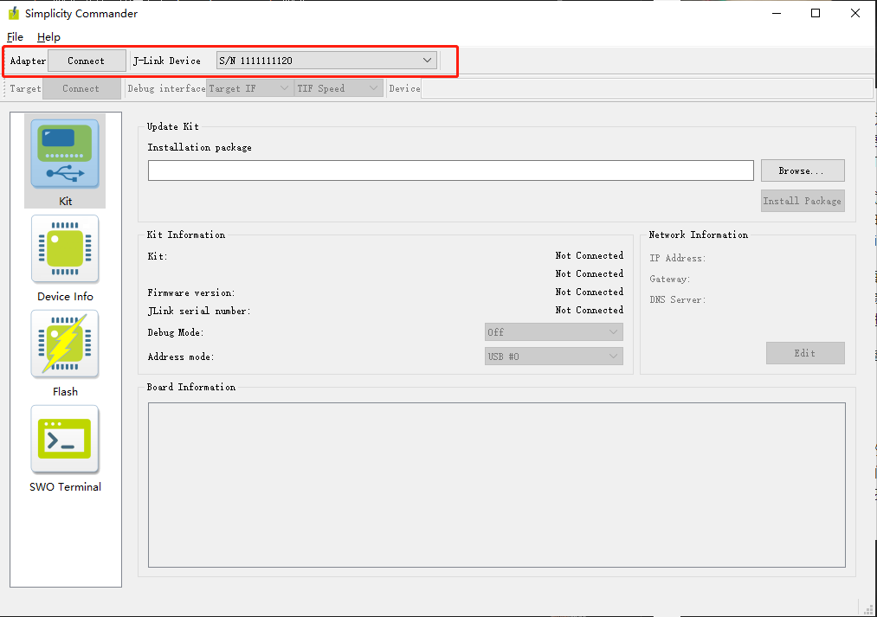
Task: Click the 'Kit:' label
Action: pos(158,256)
